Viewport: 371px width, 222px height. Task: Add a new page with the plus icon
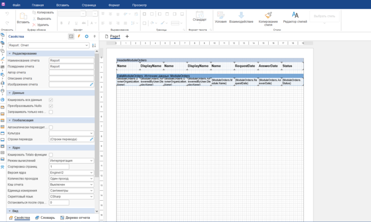(x=127, y=37)
